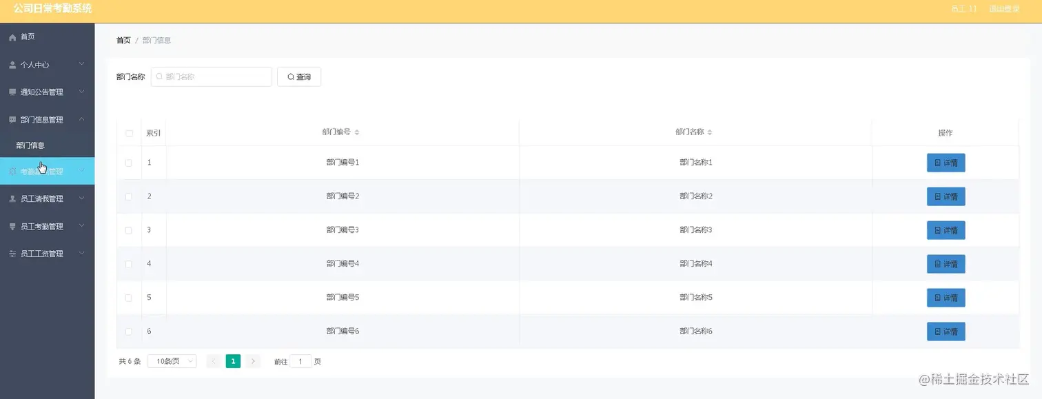
Task: Check the box for row 部门编号6
Action: 129,331
